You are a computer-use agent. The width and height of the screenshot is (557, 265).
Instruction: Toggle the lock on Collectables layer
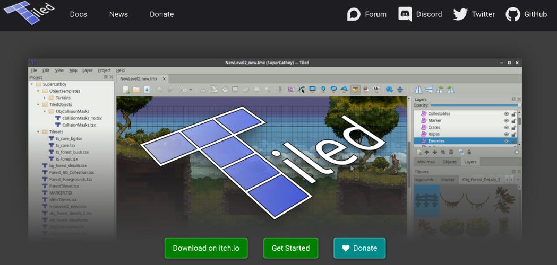pos(513,114)
